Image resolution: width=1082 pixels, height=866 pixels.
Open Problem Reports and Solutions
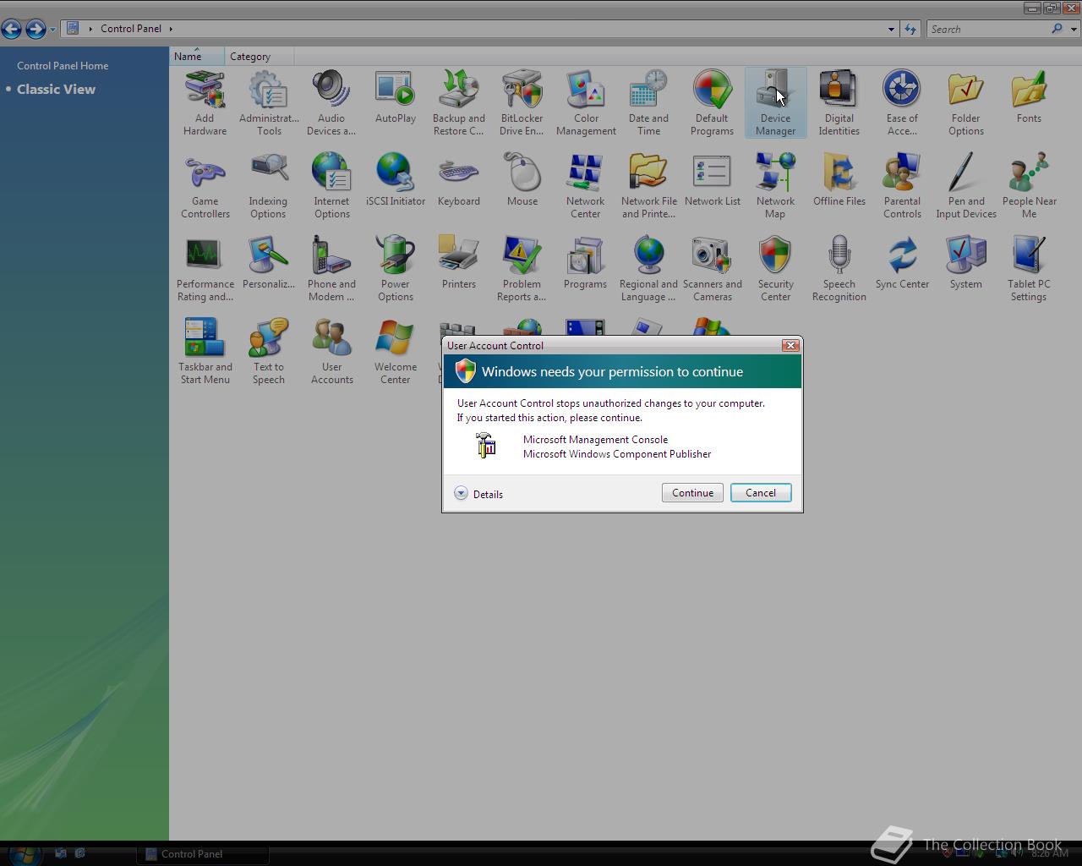522,268
